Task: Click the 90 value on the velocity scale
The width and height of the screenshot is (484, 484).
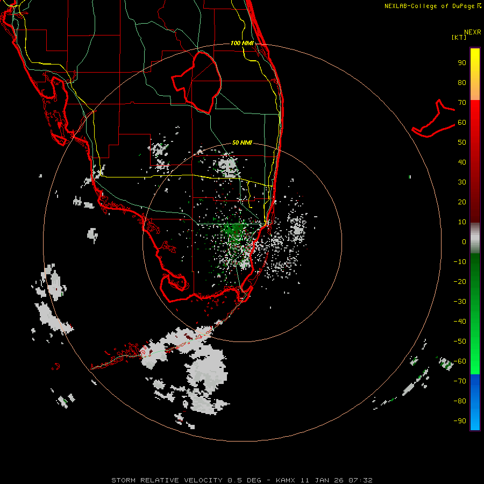Action: click(x=462, y=63)
